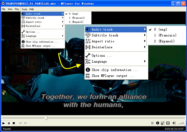
Task: Click Show MPlayer output icon in original menu
Action: 23,46
